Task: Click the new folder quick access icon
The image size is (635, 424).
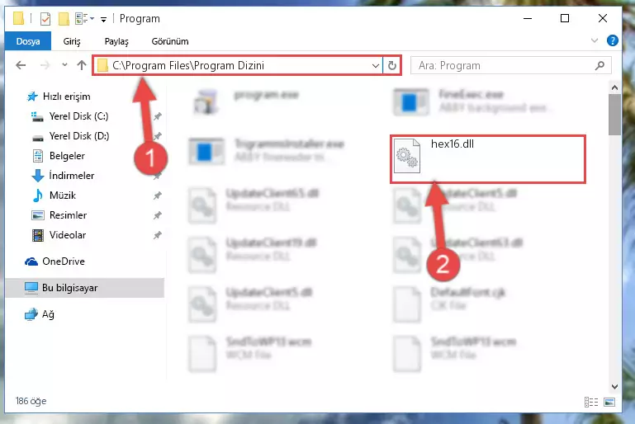Action: click(64, 19)
